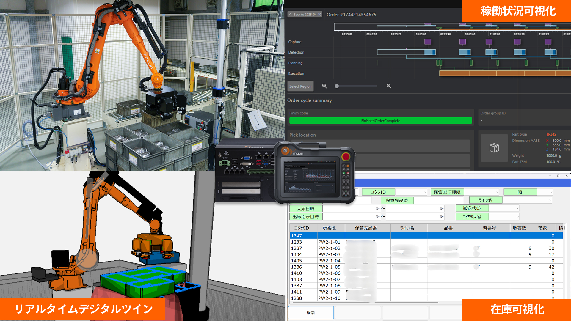Expand the 保管エリア種類 dropdown
Image resolution: width=571 pixels, height=321 pixels.
pyautogui.click(x=497, y=192)
